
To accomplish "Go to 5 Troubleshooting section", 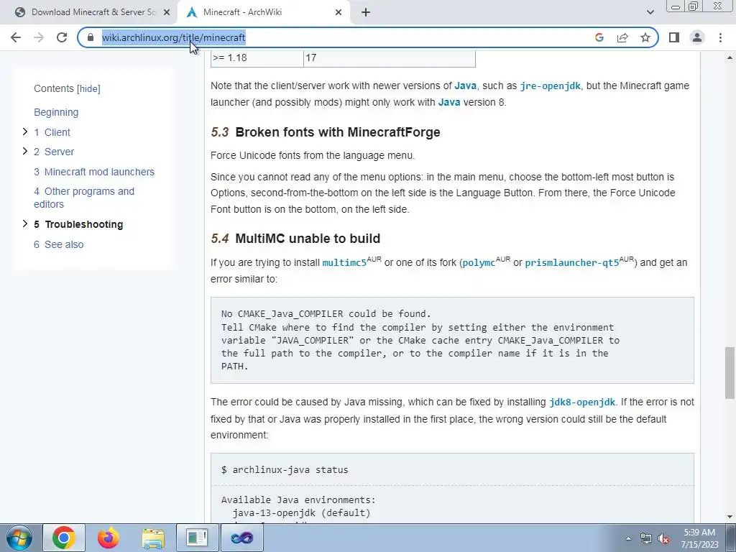I will [78, 224].
